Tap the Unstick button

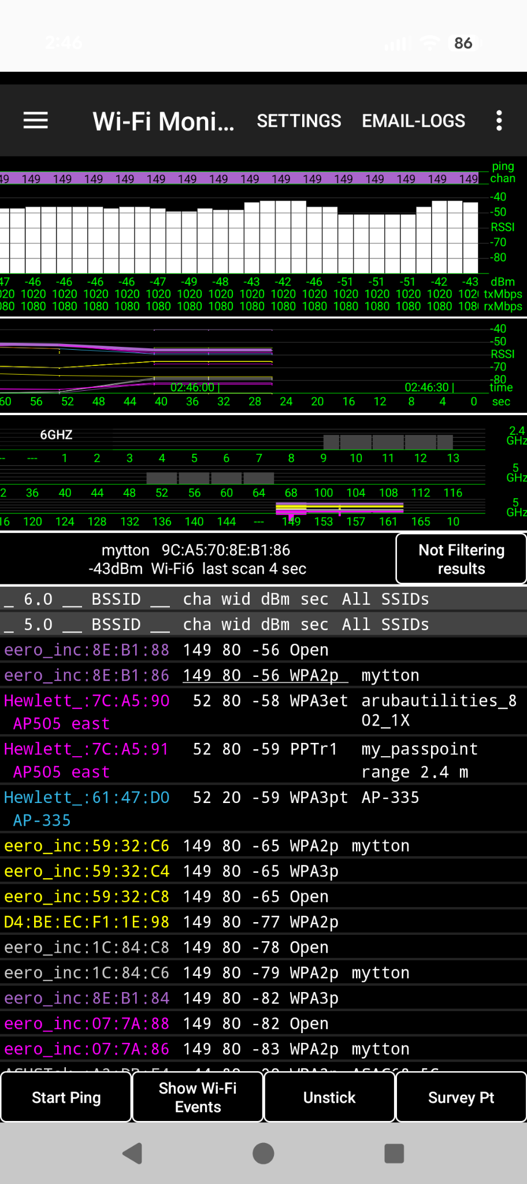coord(329,1097)
